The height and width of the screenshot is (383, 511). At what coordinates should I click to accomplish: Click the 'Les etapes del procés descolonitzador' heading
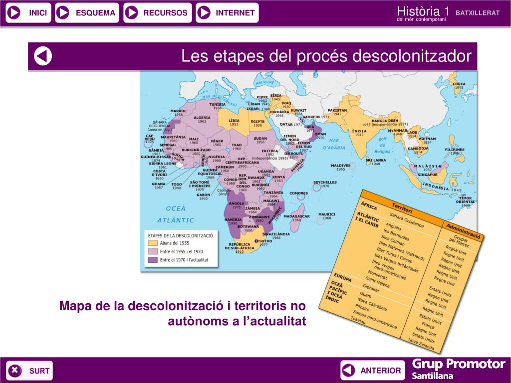point(326,56)
